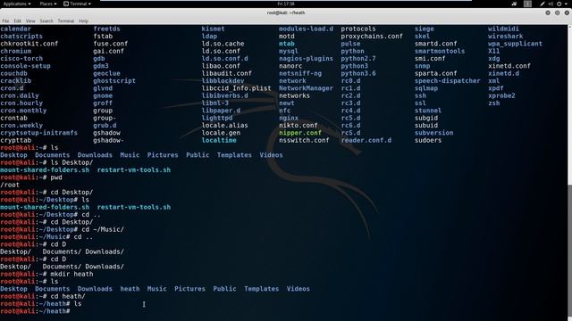Click 'smartmontools' entry
This screenshot has width=572, height=321.
tap(440, 51)
